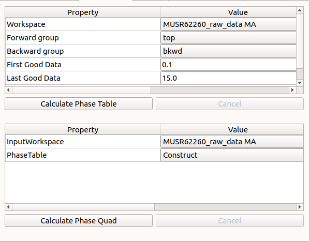Open the PhaseTable dropdown showing Construct
The image size is (310, 242).
(232, 155)
